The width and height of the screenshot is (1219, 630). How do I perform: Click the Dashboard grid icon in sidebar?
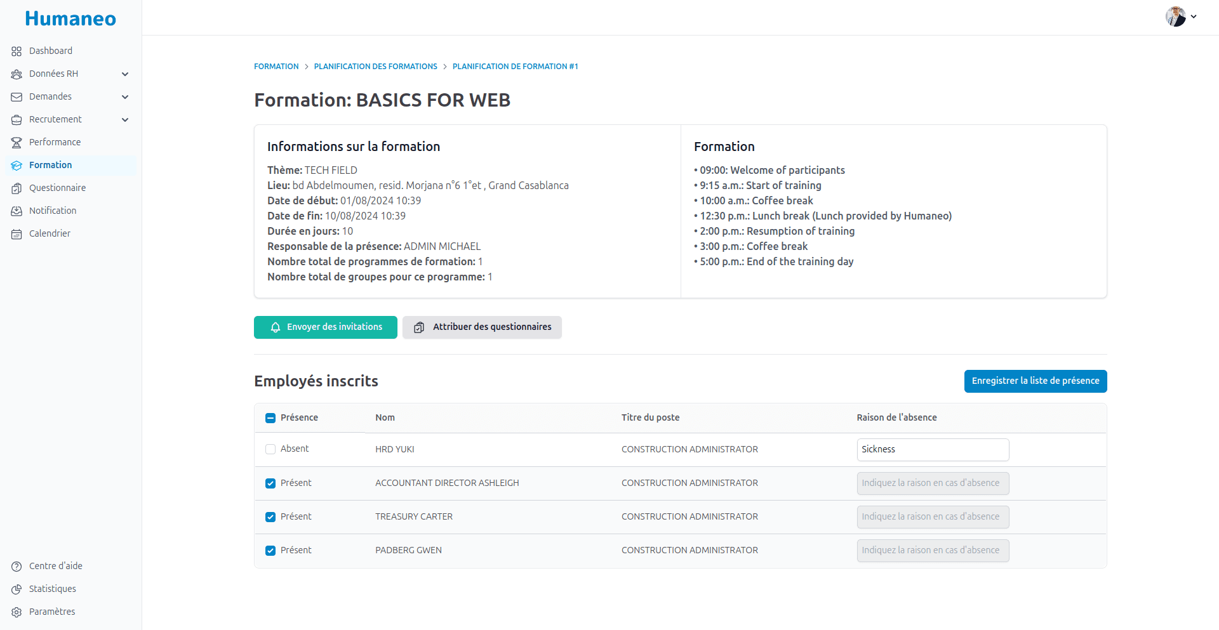pyautogui.click(x=17, y=51)
